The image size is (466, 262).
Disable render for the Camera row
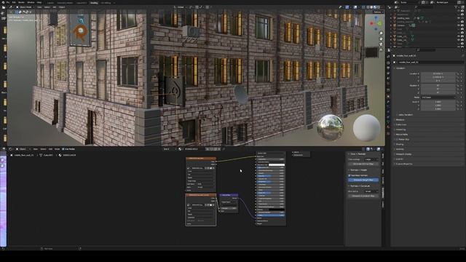coord(462,25)
